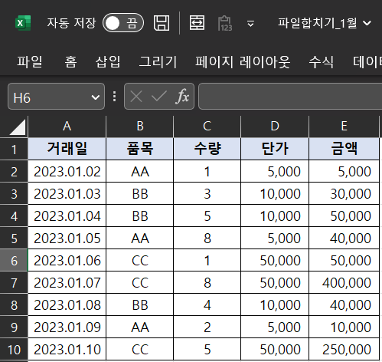Open the 파일 ribbon tab

click(29, 62)
